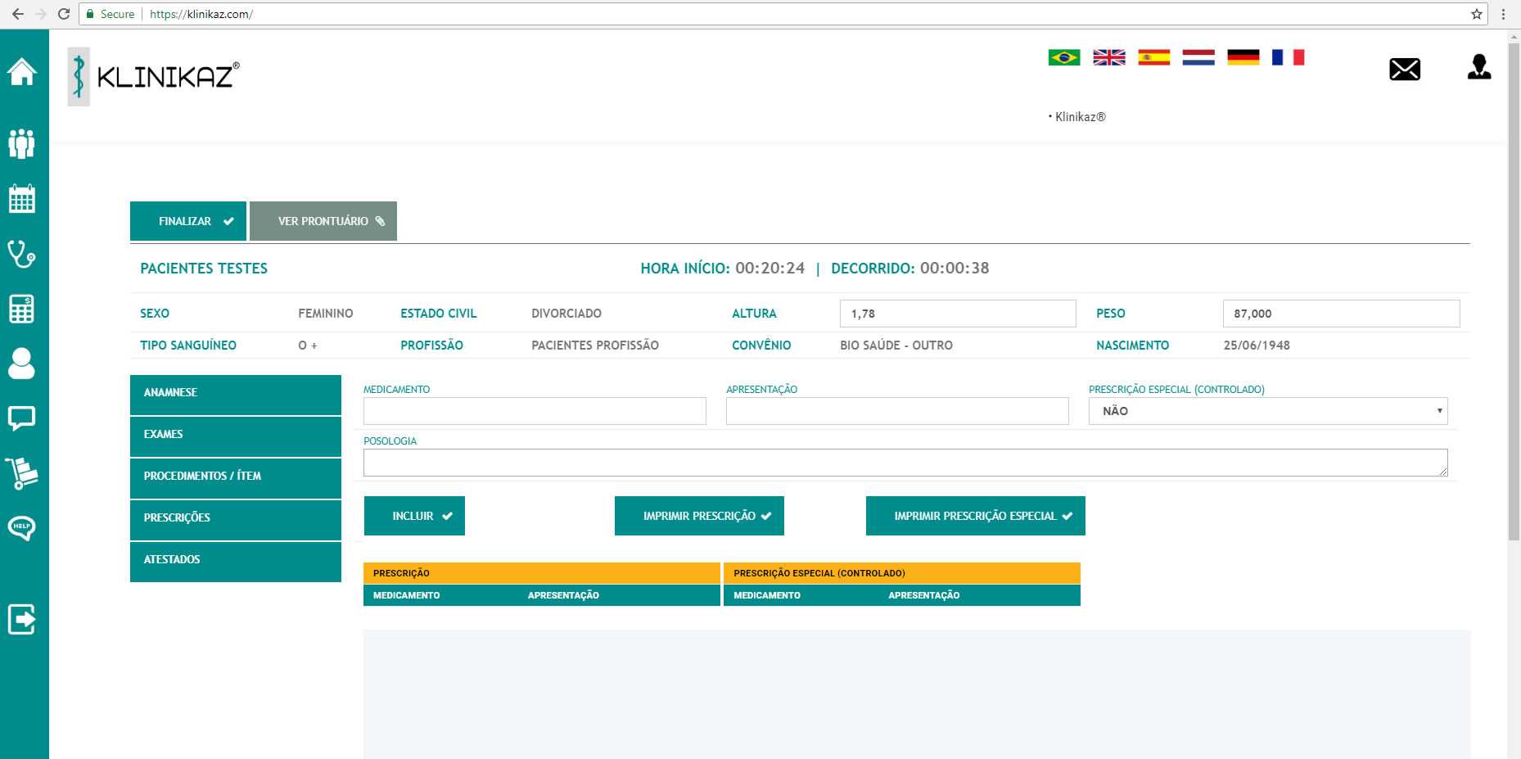Screen dimensions: 1521x759
Task: Click the Medicamento input field
Action: point(535,411)
